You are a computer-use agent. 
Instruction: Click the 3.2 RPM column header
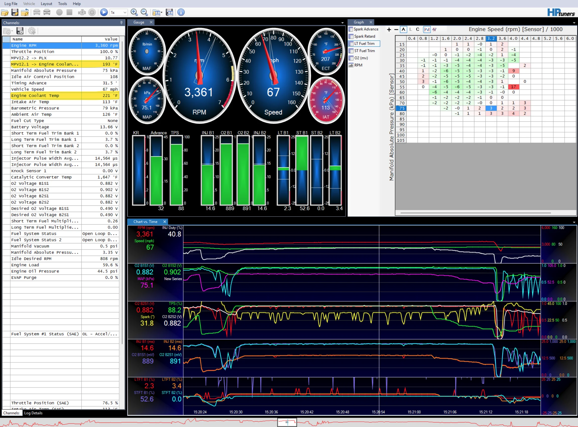[x=491, y=39]
